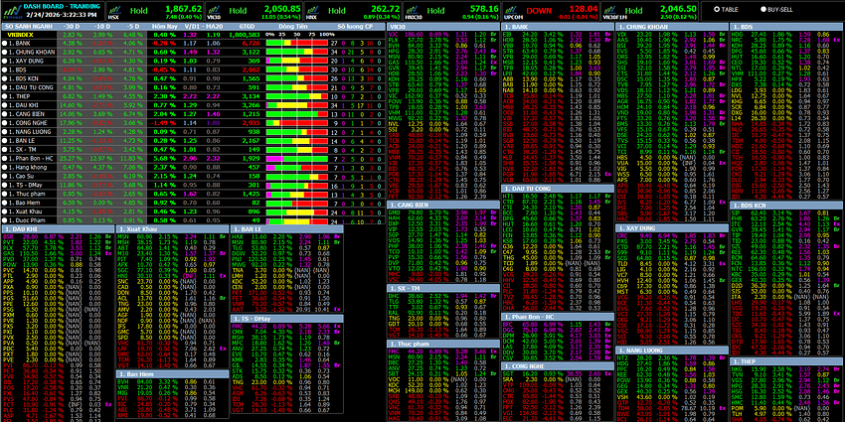Image resolution: width=845 pixels, height=422 pixels.
Task: Click the VN30 index chart icon
Action: (213, 9)
